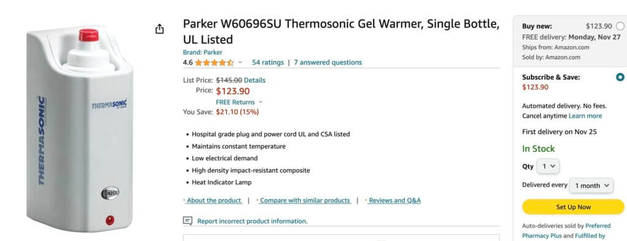
Task: Click the report incorrect information speech icon
Action: [187, 221]
